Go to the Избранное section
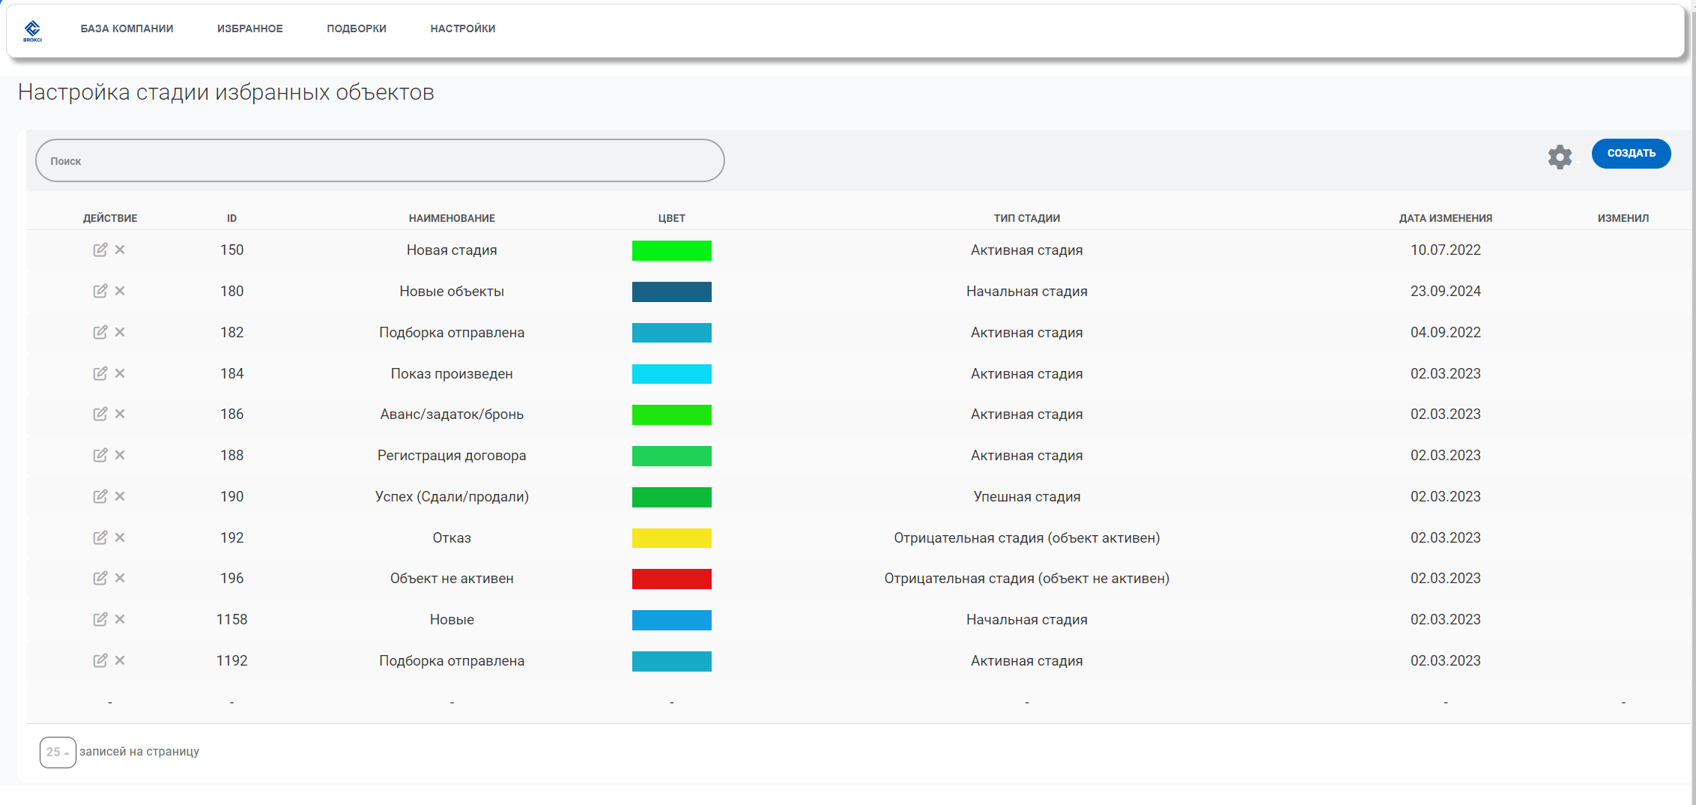This screenshot has width=1696, height=805. click(249, 28)
